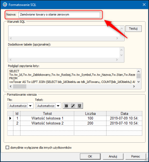Image resolution: width=149 pixels, height=162 pixels.
Task: Click the Automatyczny value in Tekst combo
Action: (x=46, y=106)
